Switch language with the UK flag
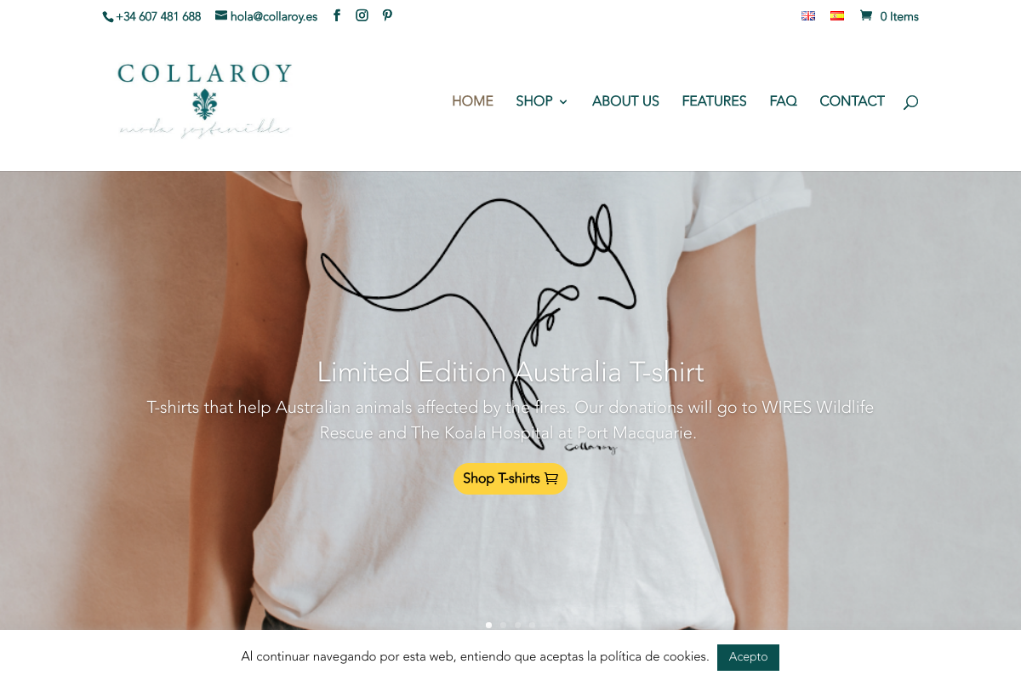This screenshot has width=1021, height=681. (x=808, y=15)
